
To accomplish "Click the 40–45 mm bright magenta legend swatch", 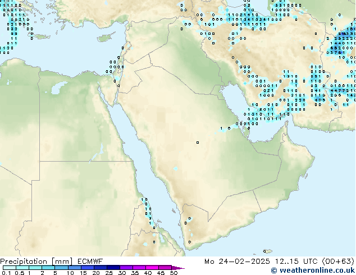I will (152, 268).
